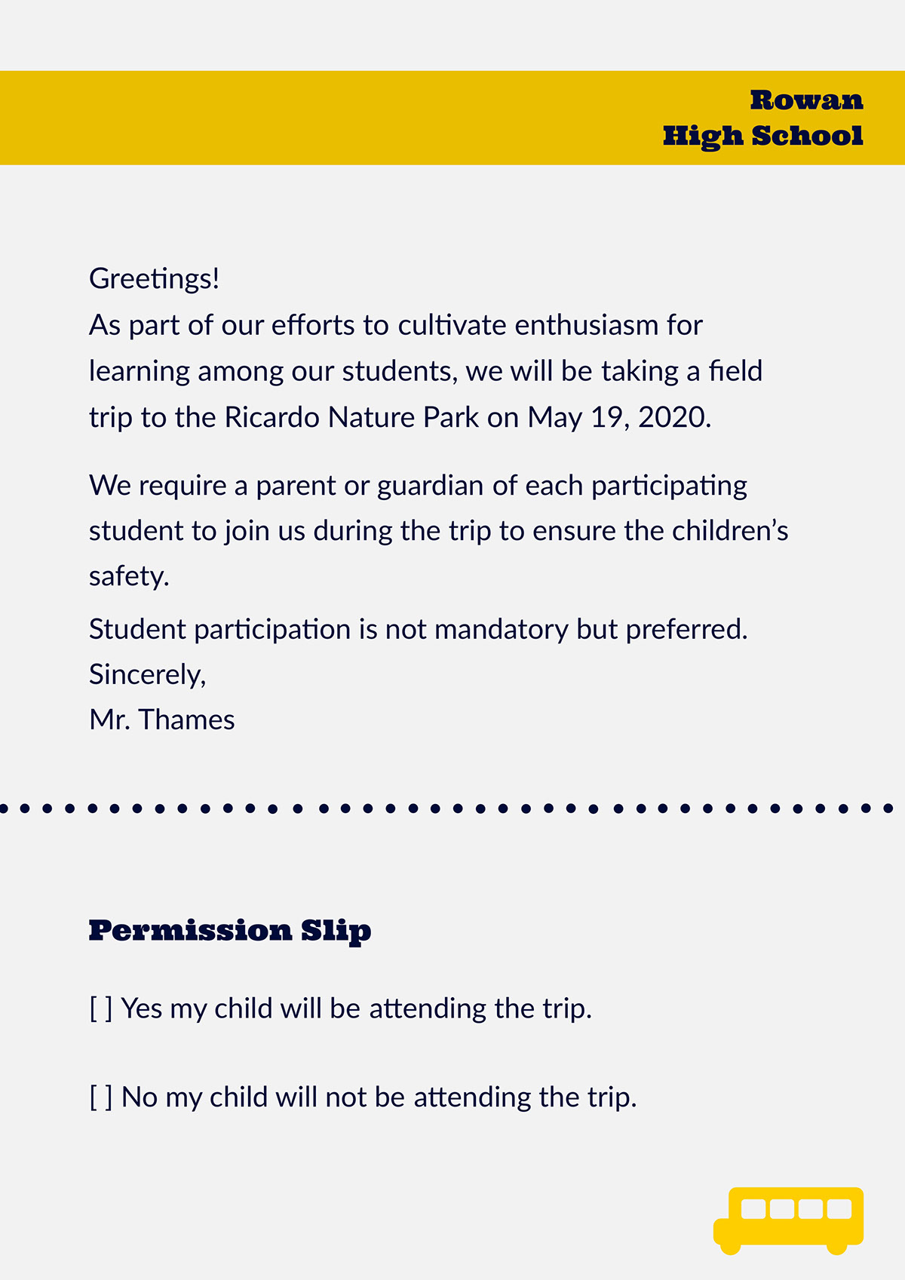This screenshot has height=1280, width=905.
Task: Click the Rowan High School title
Action: click(763, 118)
